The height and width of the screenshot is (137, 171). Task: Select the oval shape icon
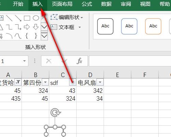(36, 18)
